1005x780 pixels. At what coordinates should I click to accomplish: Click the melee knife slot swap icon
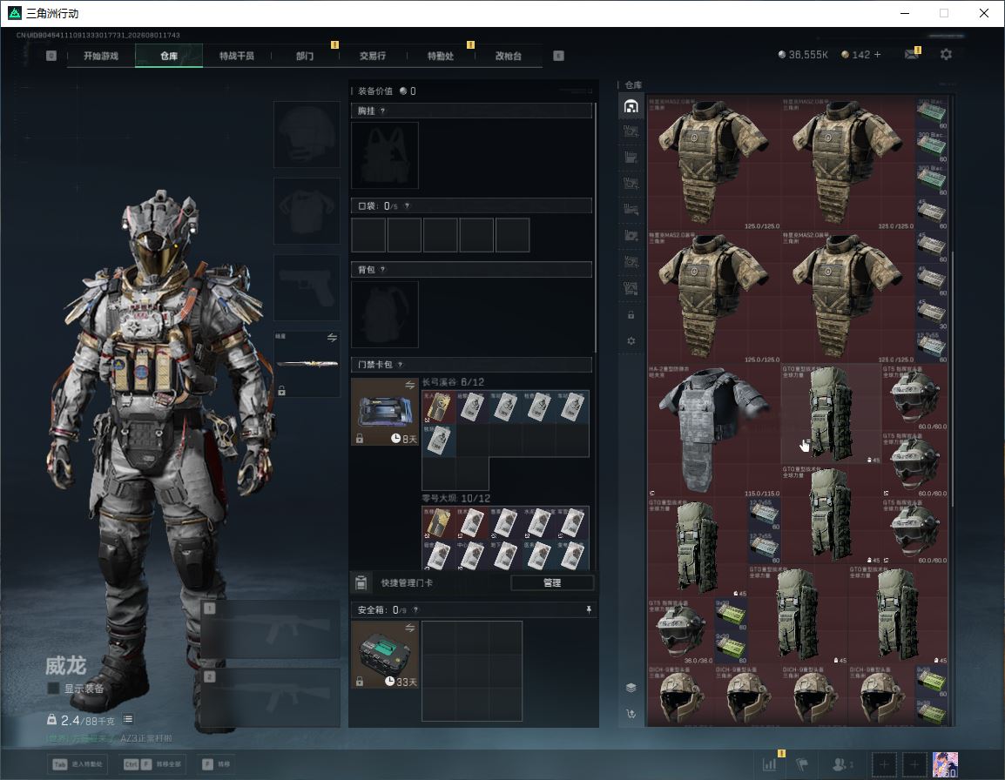tap(332, 338)
